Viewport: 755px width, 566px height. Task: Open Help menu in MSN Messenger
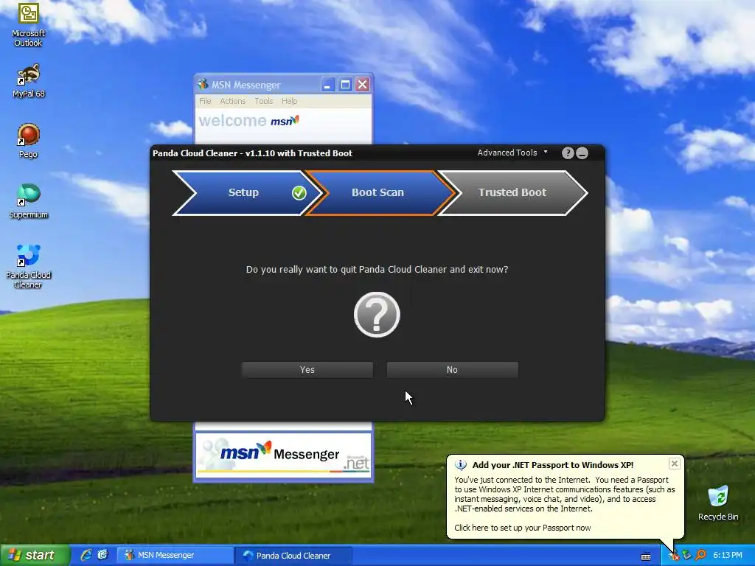(x=289, y=101)
